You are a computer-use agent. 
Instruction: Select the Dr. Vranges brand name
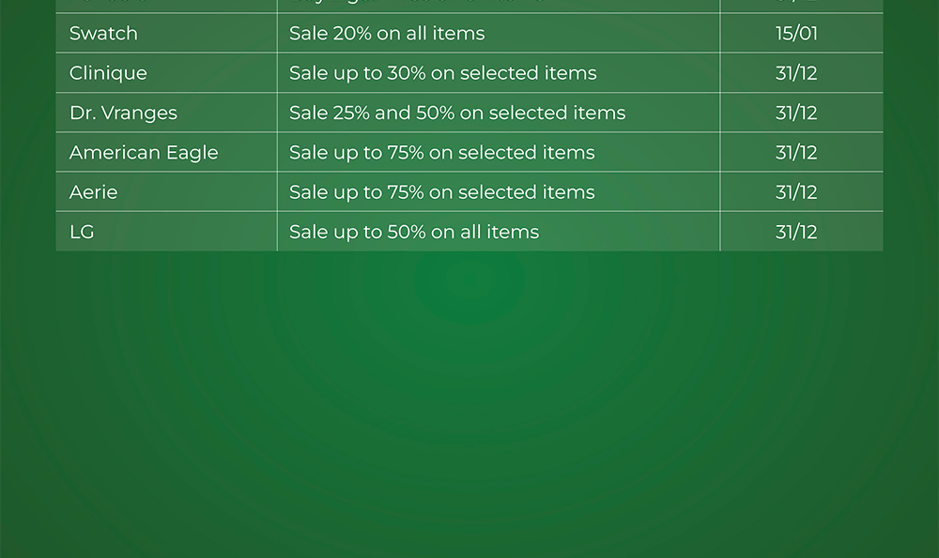point(123,113)
